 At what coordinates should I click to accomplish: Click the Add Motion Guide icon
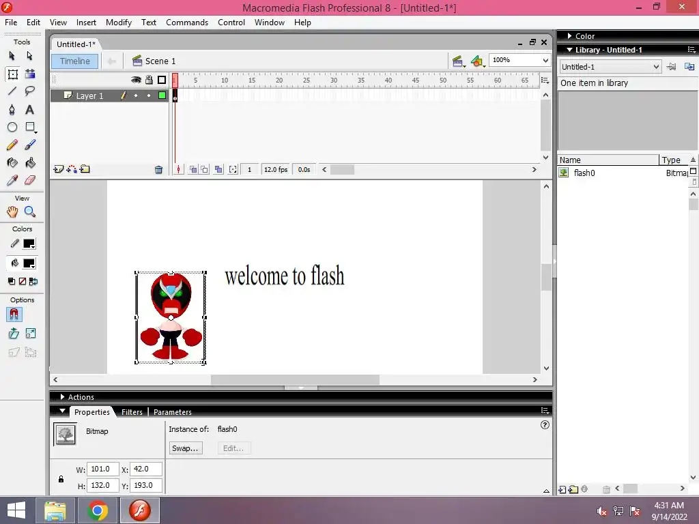click(71, 169)
